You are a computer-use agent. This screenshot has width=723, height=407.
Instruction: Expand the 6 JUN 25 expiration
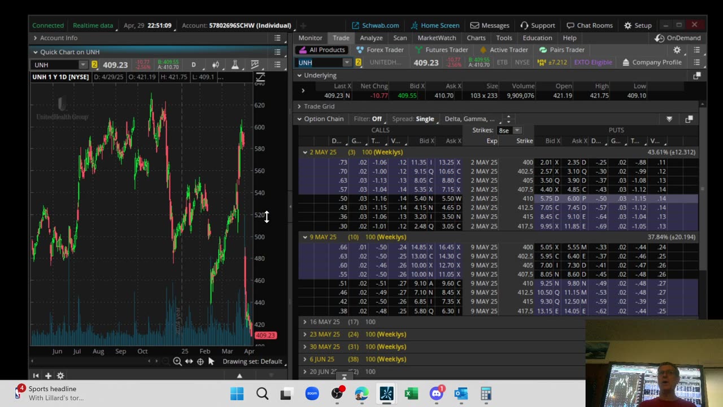point(305,359)
